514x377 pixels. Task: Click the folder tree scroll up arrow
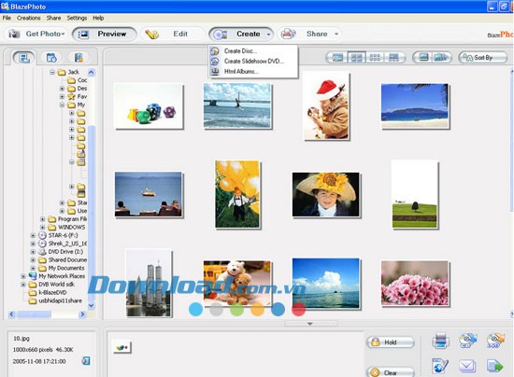tap(92, 72)
